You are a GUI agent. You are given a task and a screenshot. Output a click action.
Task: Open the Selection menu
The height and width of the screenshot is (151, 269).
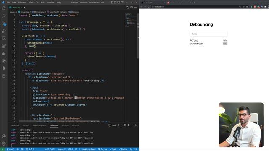click(x=22, y=3)
